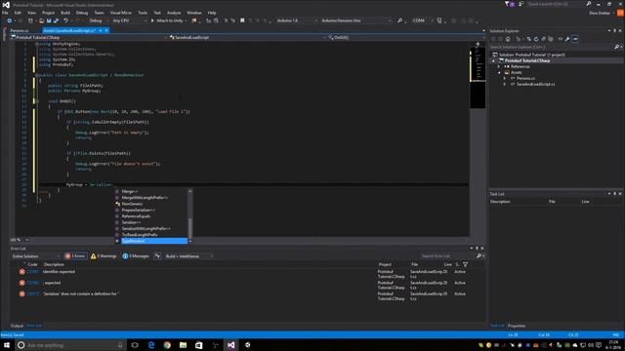
Task: Click the Solution Explorer Properties wrench icon
Action: 567,39
